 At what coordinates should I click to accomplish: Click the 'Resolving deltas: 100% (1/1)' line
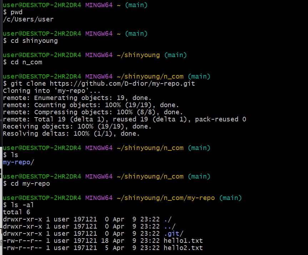pos(71,134)
